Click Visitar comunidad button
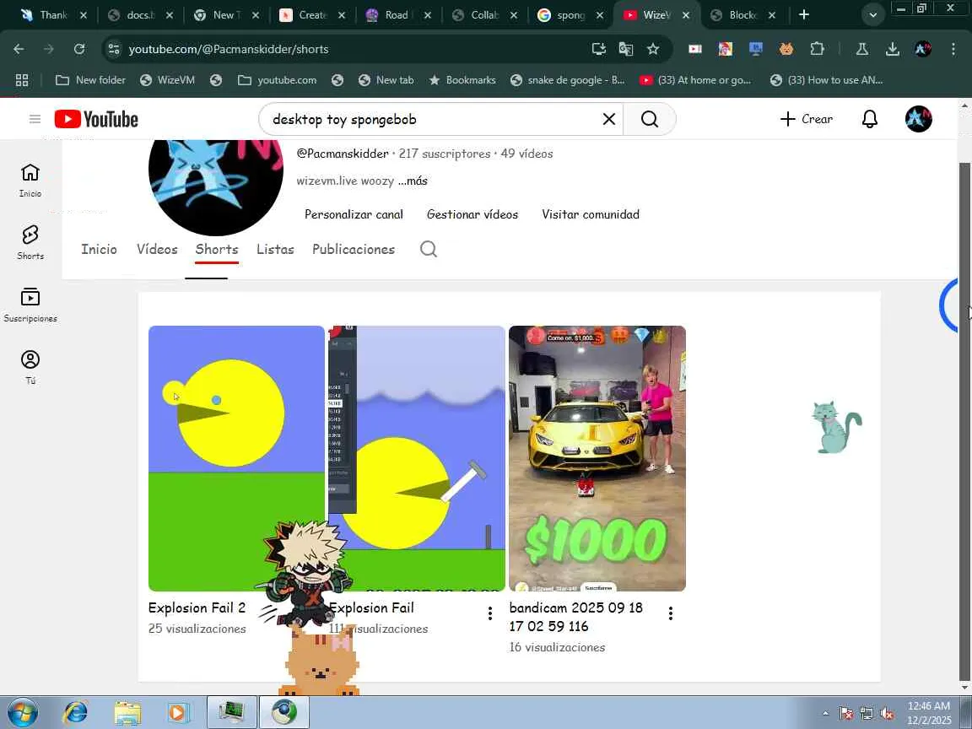This screenshot has height=729, width=972. (590, 214)
